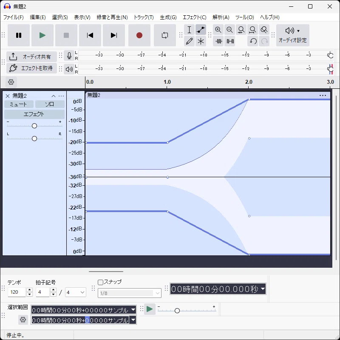This screenshot has height=340, width=340.
Task: Click the speaker playback meter icon
Action: [x=69, y=69]
